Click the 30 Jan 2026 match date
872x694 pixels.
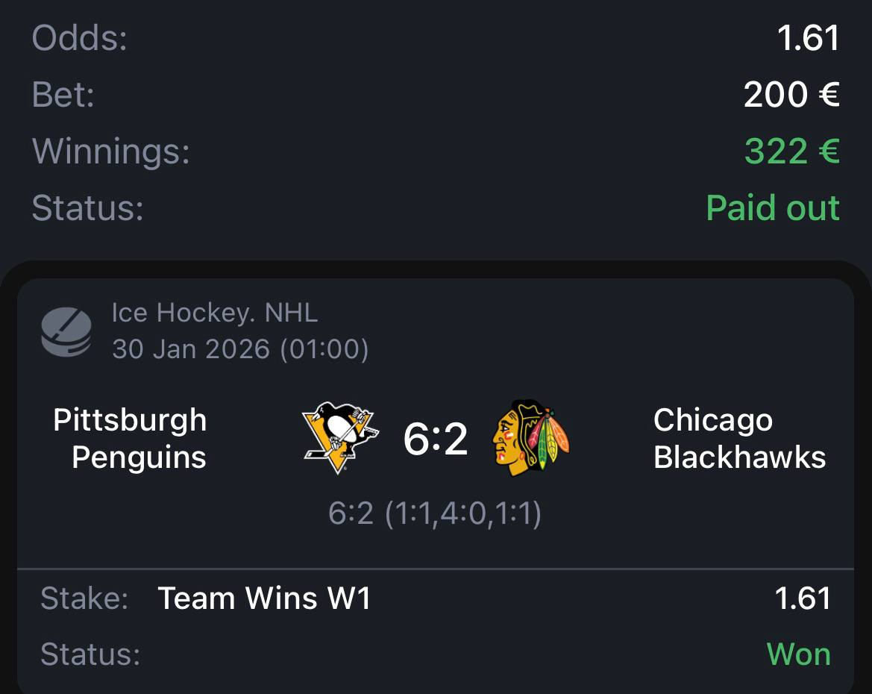click(240, 348)
